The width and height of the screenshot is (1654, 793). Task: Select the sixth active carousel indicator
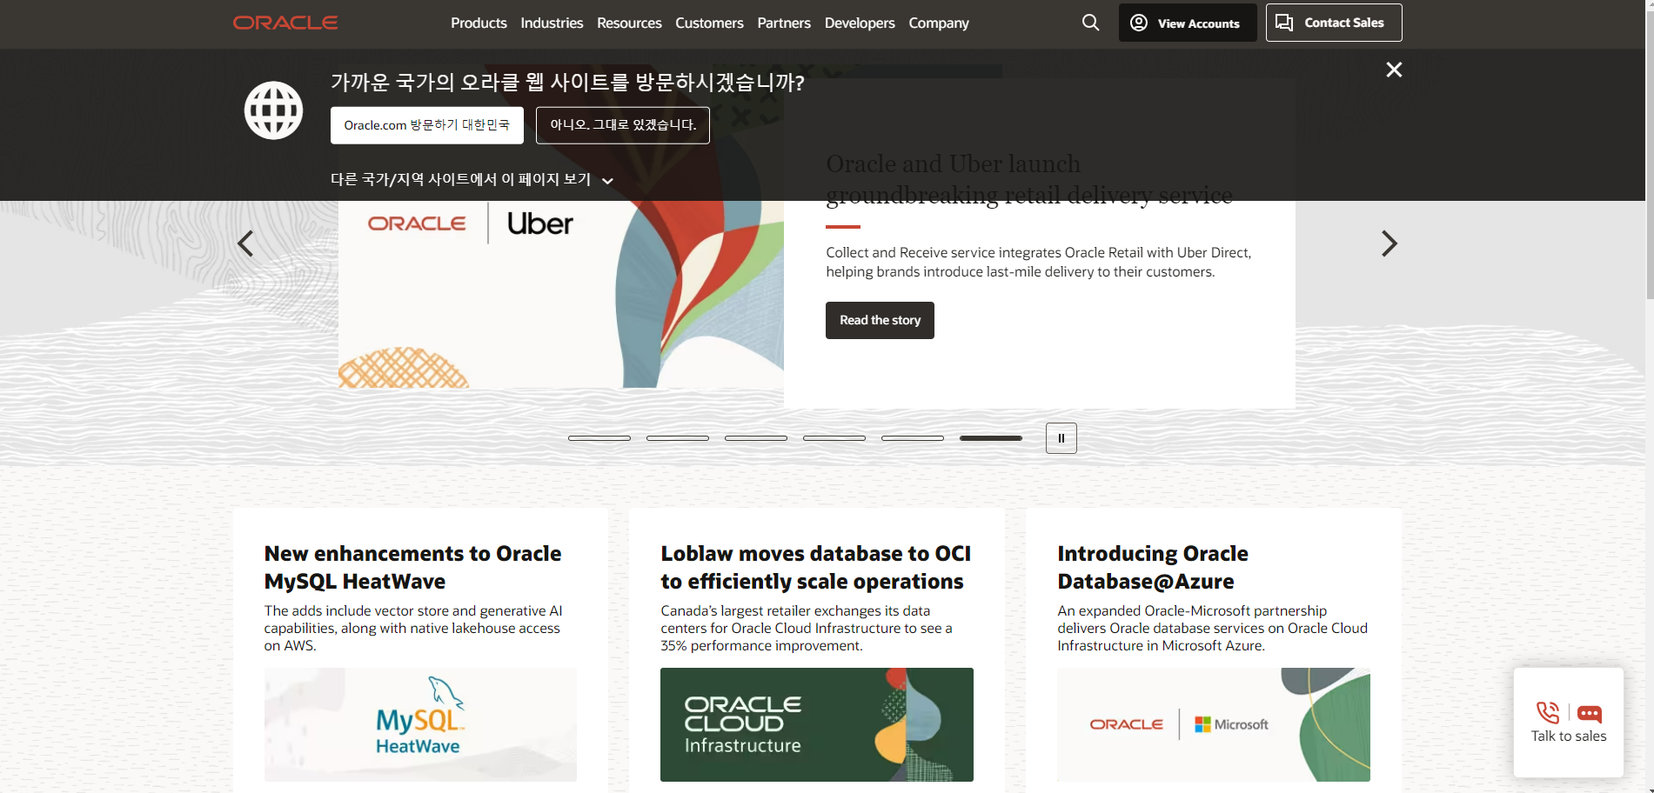(991, 438)
